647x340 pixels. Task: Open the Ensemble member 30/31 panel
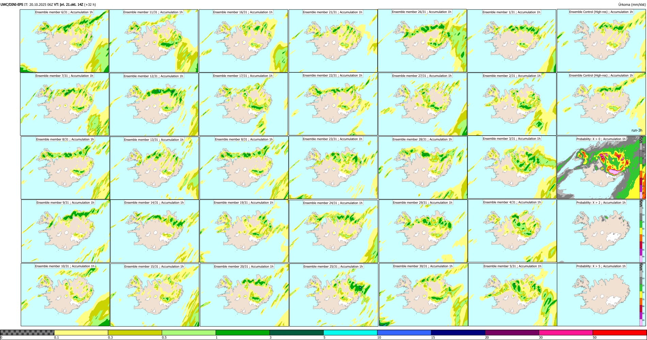pyautogui.click(x=423, y=295)
